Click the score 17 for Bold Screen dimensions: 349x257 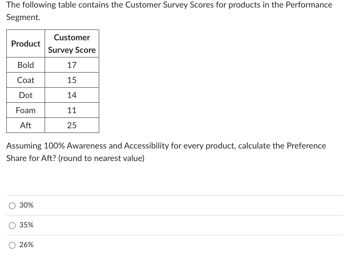click(72, 65)
